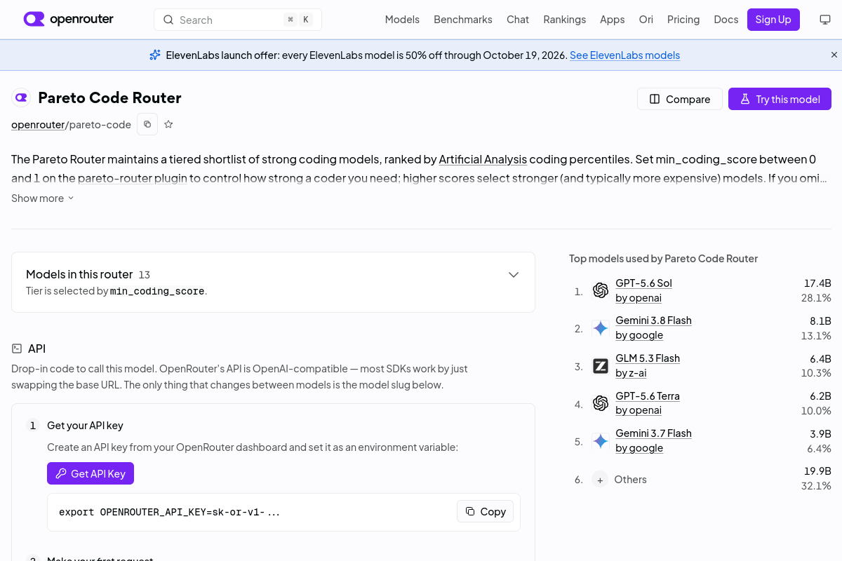Viewport: 842px width, 561px height.
Task: Follow the See ElevenLabs models link
Action: tap(624, 55)
